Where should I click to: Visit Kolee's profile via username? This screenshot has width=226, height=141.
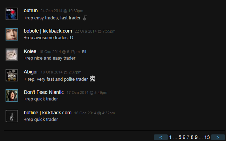tap(30, 51)
